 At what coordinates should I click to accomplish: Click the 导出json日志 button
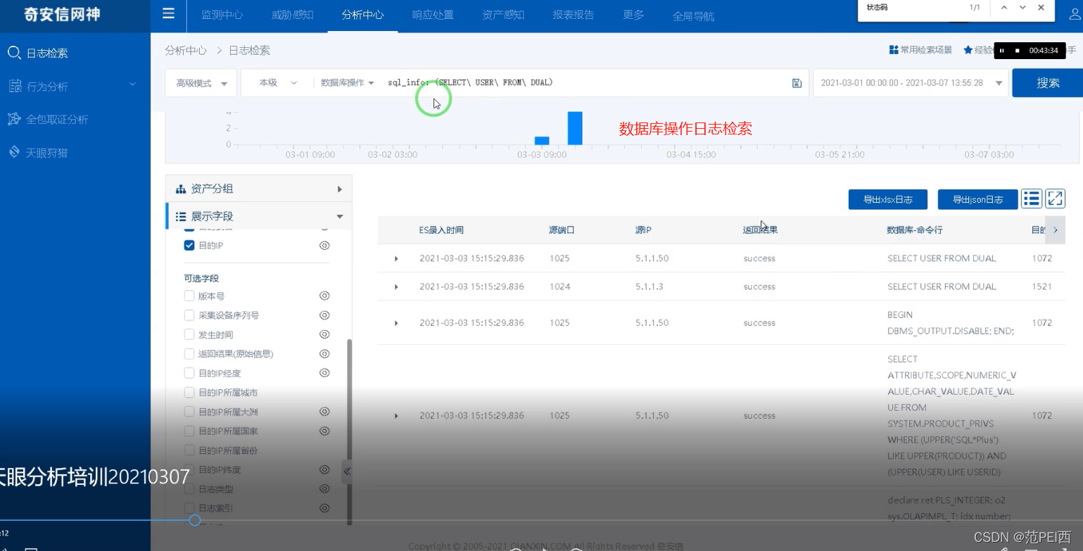click(x=977, y=199)
